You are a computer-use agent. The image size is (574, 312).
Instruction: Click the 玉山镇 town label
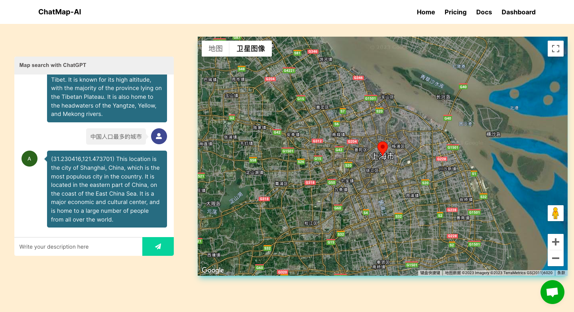click(231, 96)
